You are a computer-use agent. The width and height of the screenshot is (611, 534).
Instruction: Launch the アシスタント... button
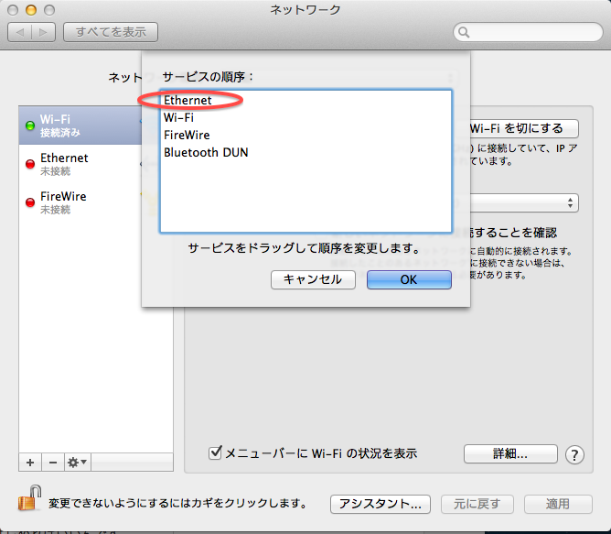coord(381,504)
